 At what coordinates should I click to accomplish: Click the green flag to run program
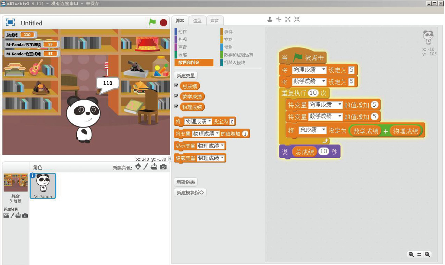pos(152,23)
